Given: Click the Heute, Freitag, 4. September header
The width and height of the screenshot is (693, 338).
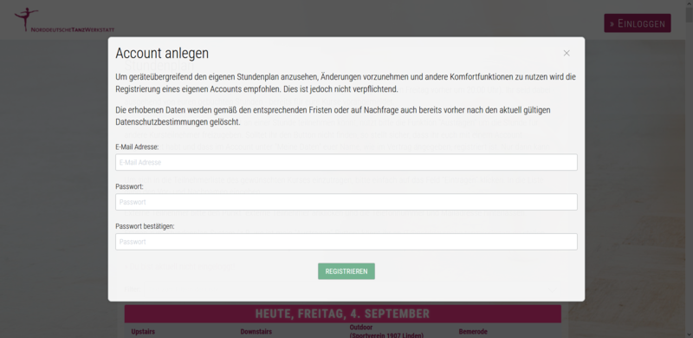Looking at the screenshot, I should (342, 314).
